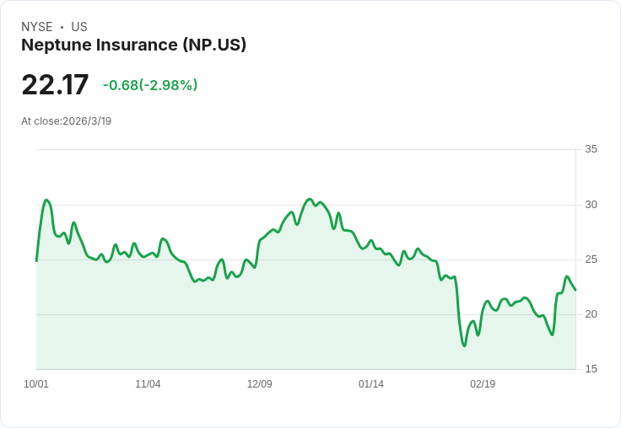Select the 30 price axis label
This screenshot has width=621, height=428.
coord(591,205)
